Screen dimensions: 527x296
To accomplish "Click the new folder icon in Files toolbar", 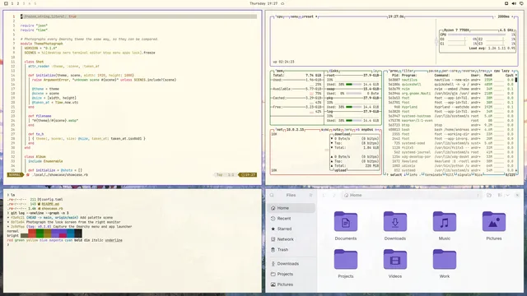I will click(x=489, y=195).
